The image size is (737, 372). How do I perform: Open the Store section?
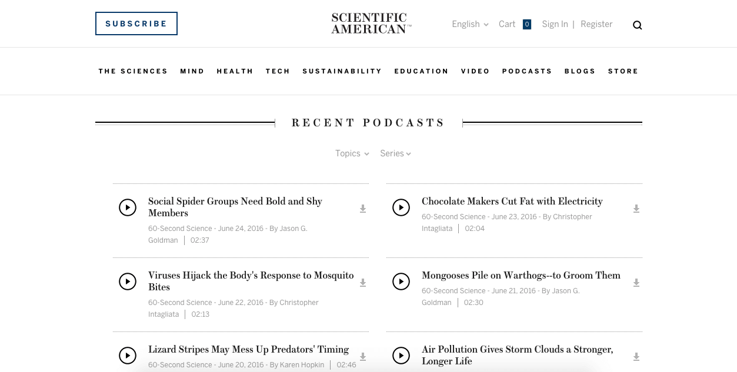click(623, 71)
